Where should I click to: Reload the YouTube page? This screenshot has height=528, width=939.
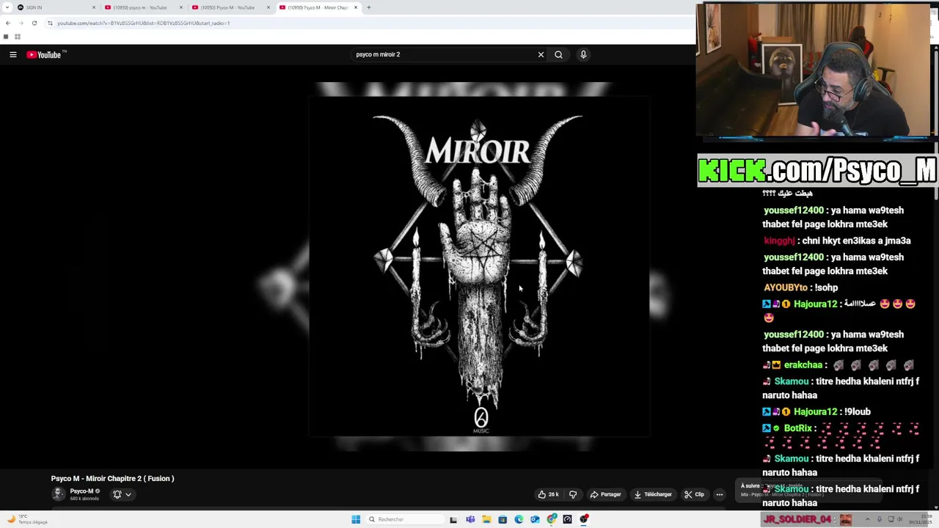tap(34, 23)
